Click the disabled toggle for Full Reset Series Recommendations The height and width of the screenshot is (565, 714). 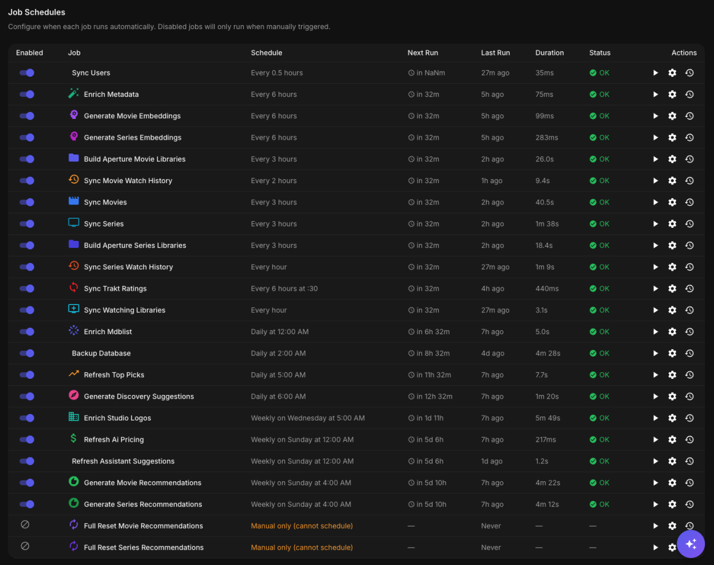(25, 546)
